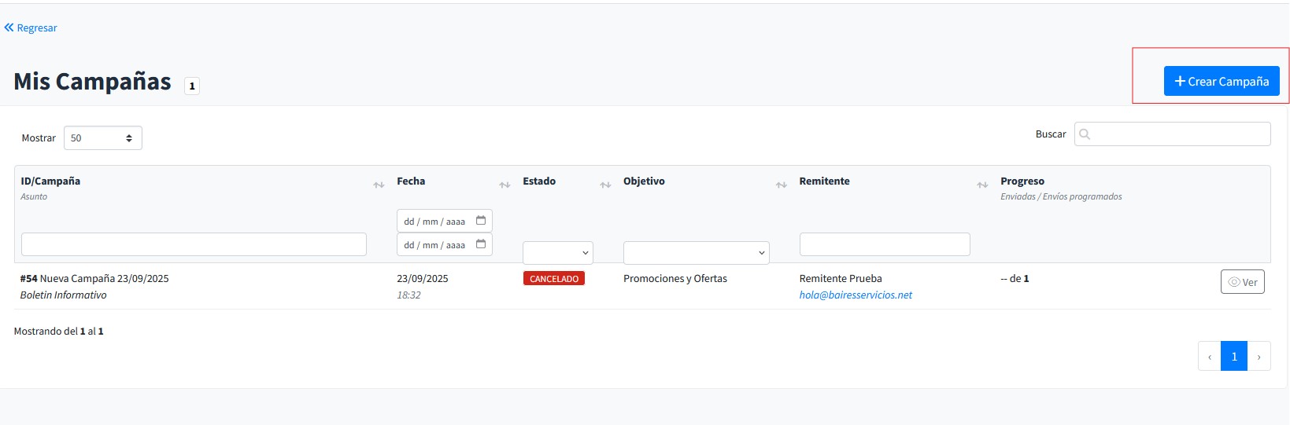Open calendar picker in second date field

pos(481,244)
